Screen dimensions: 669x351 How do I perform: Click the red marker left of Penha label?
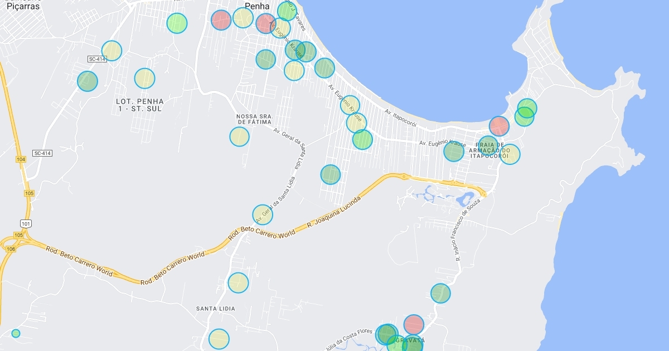[221, 20]
